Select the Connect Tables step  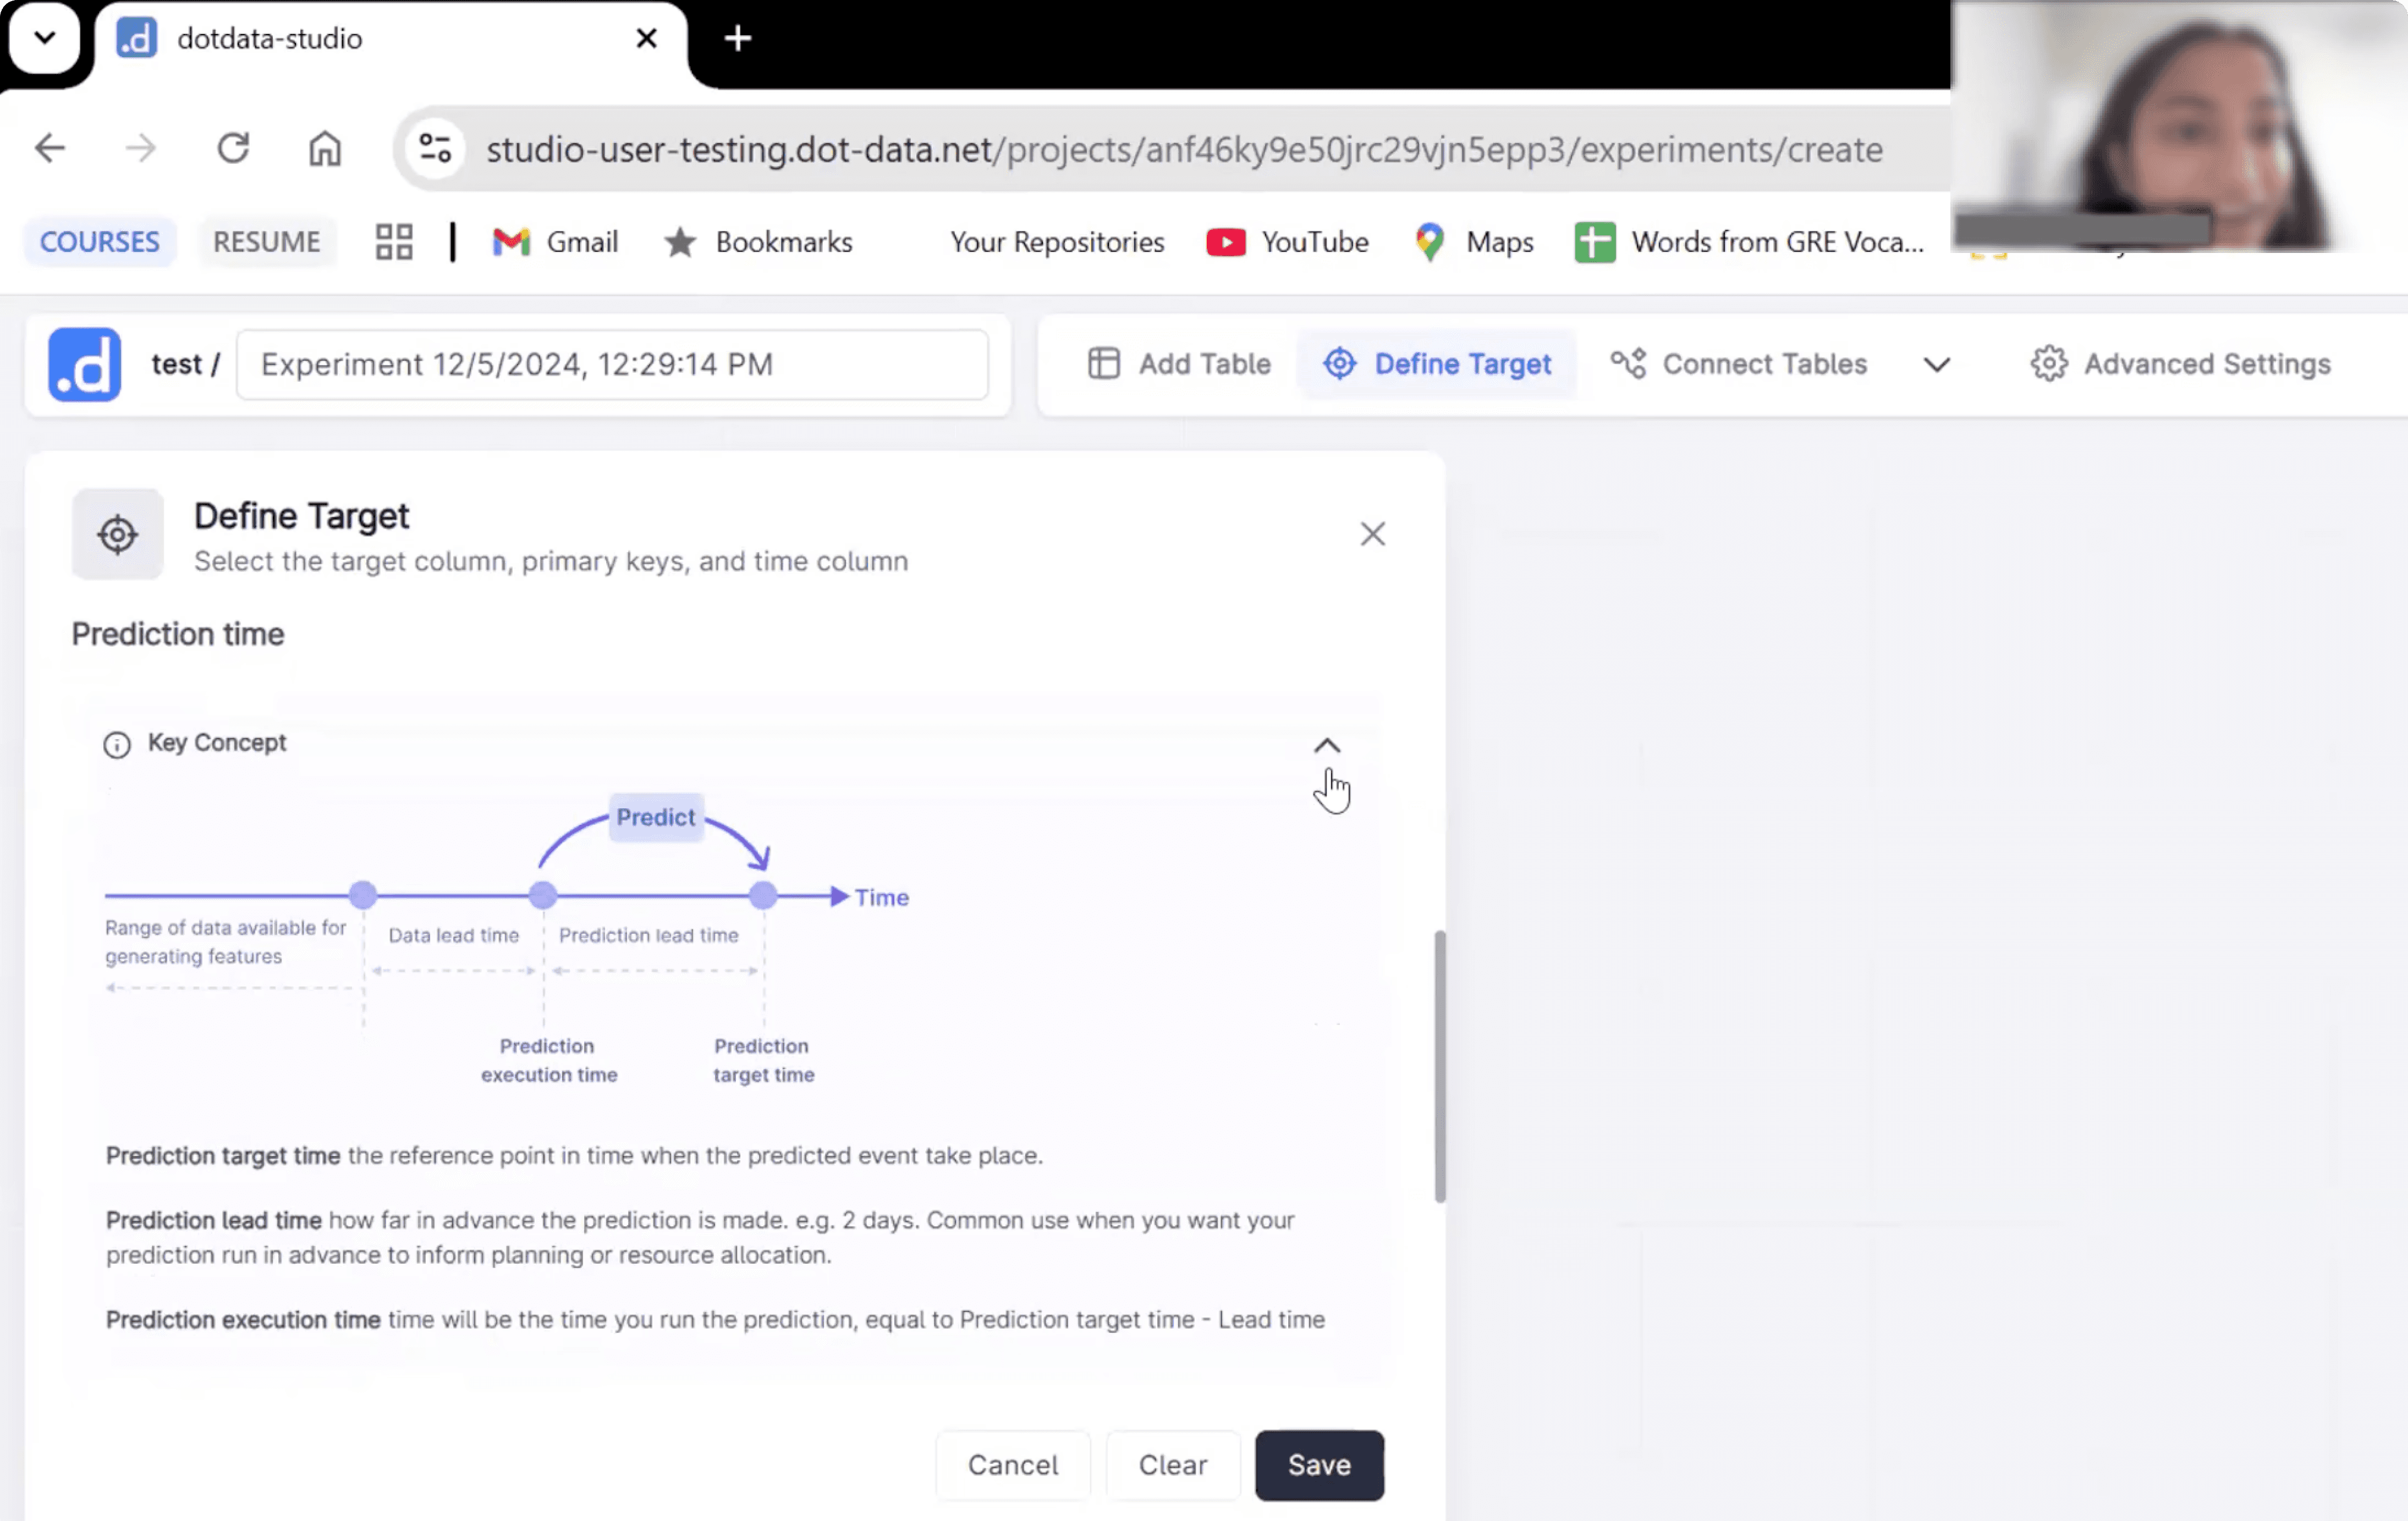coord(1739,364)
